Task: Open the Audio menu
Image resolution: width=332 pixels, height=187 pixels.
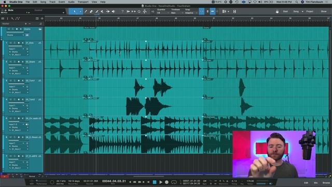Action: [71, 2]
